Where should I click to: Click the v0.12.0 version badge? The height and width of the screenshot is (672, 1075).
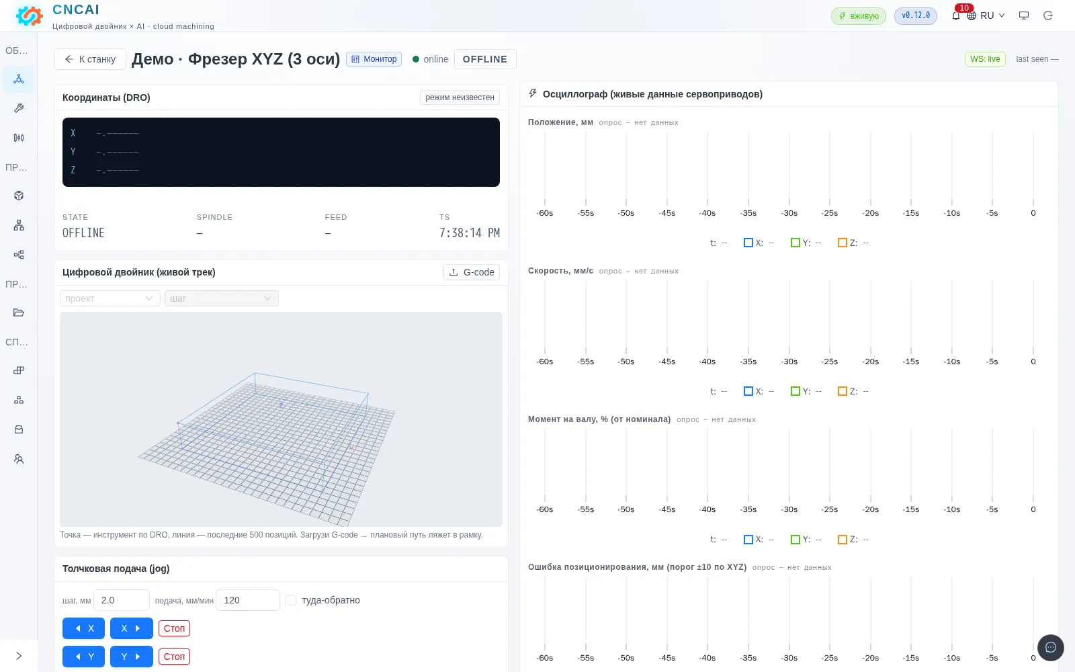tap(916, 15)
